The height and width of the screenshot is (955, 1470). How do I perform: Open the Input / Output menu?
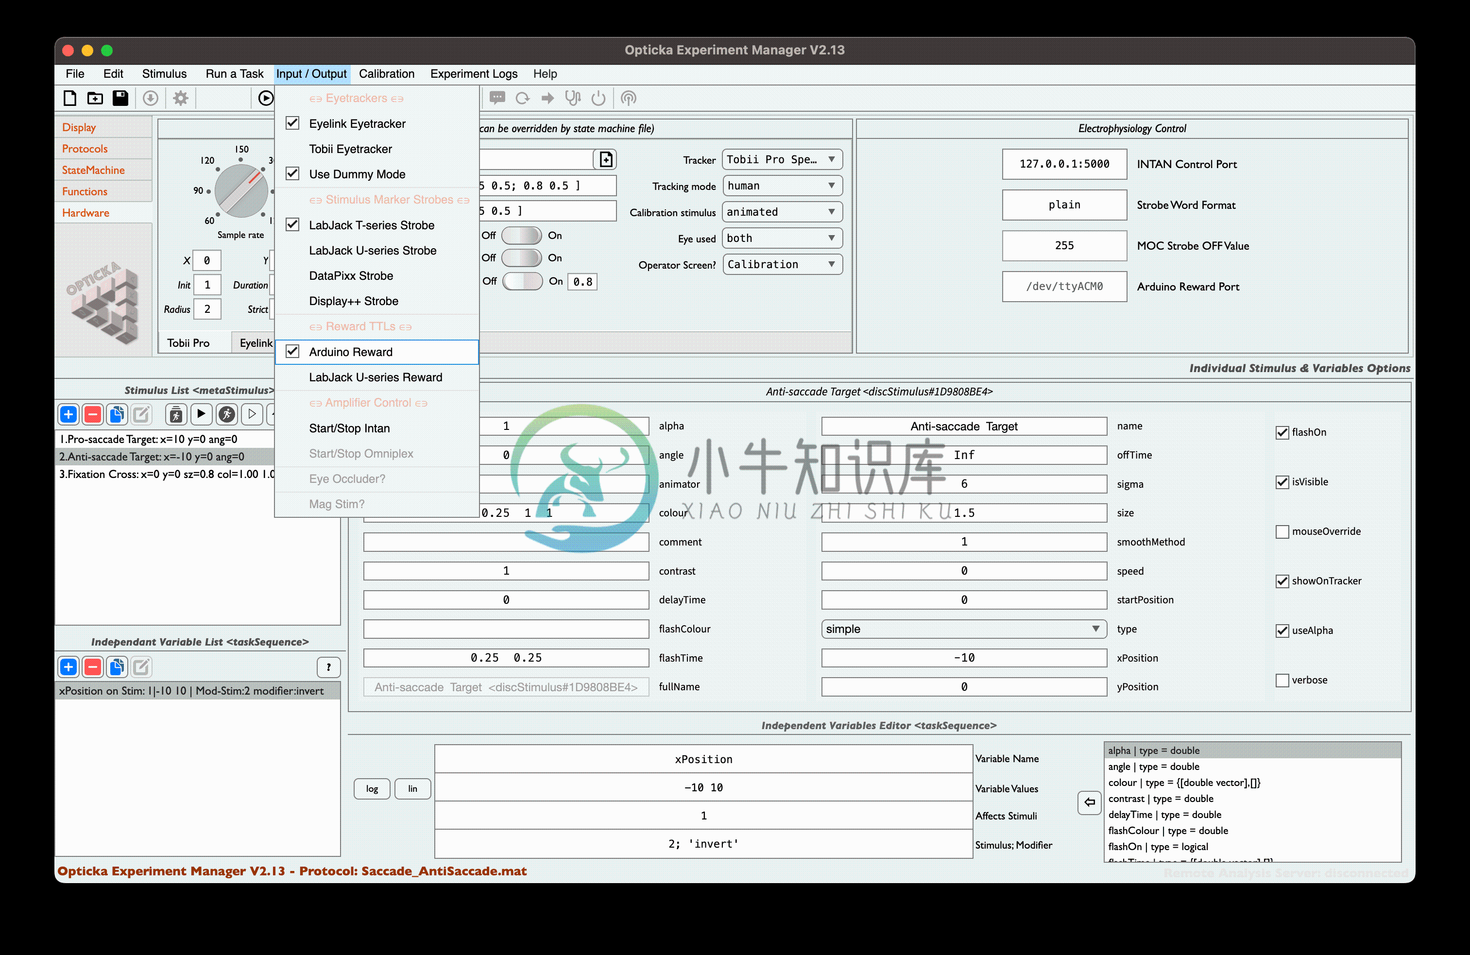311,73
